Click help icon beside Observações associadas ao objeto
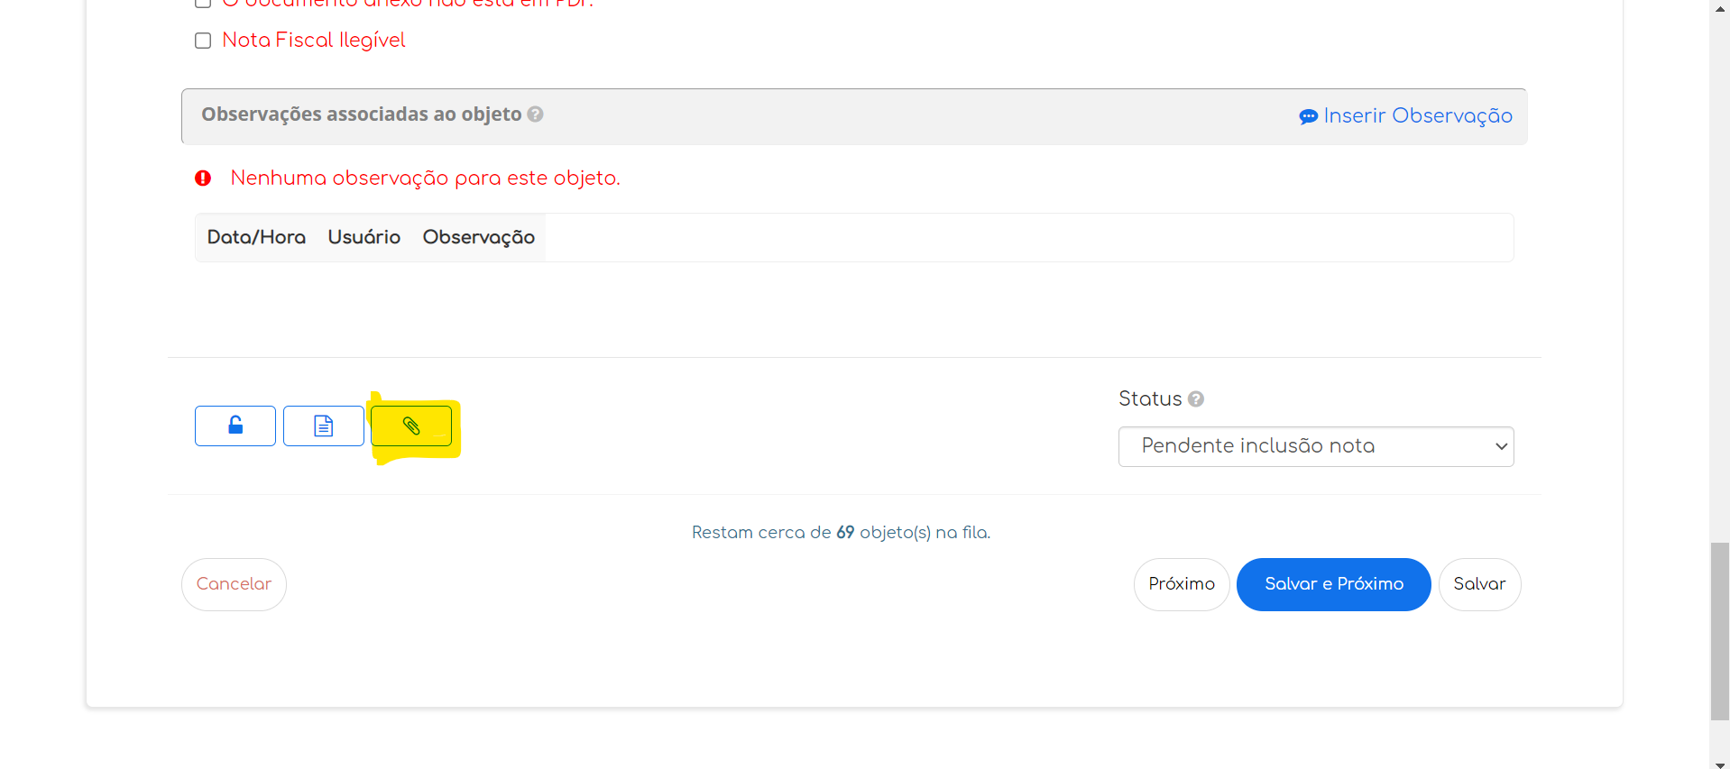Image resolution: width=1730 pixels, height=769 pixels. (x=535, y=114)
